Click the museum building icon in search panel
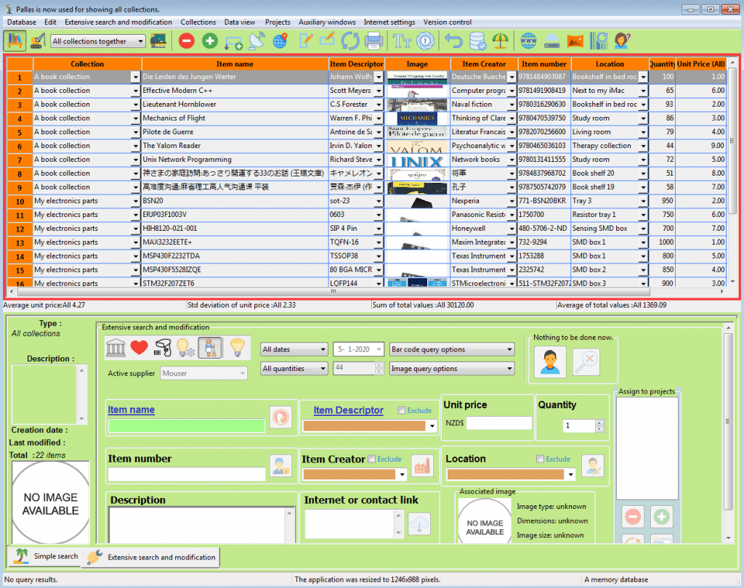This screenshot has height=588, width=744. (x=116, y=348)
